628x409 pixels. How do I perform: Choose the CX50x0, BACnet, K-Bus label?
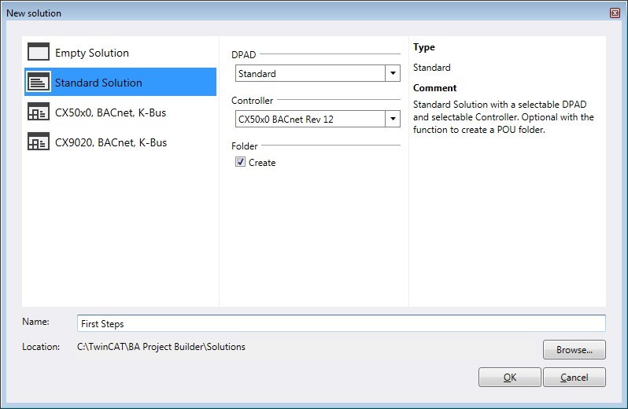click(x=110, y=112)
